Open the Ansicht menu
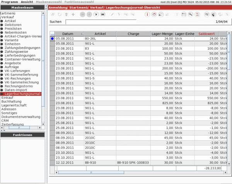Image resolution: width=232 pixels, height=184 pixels. (27, 2)
